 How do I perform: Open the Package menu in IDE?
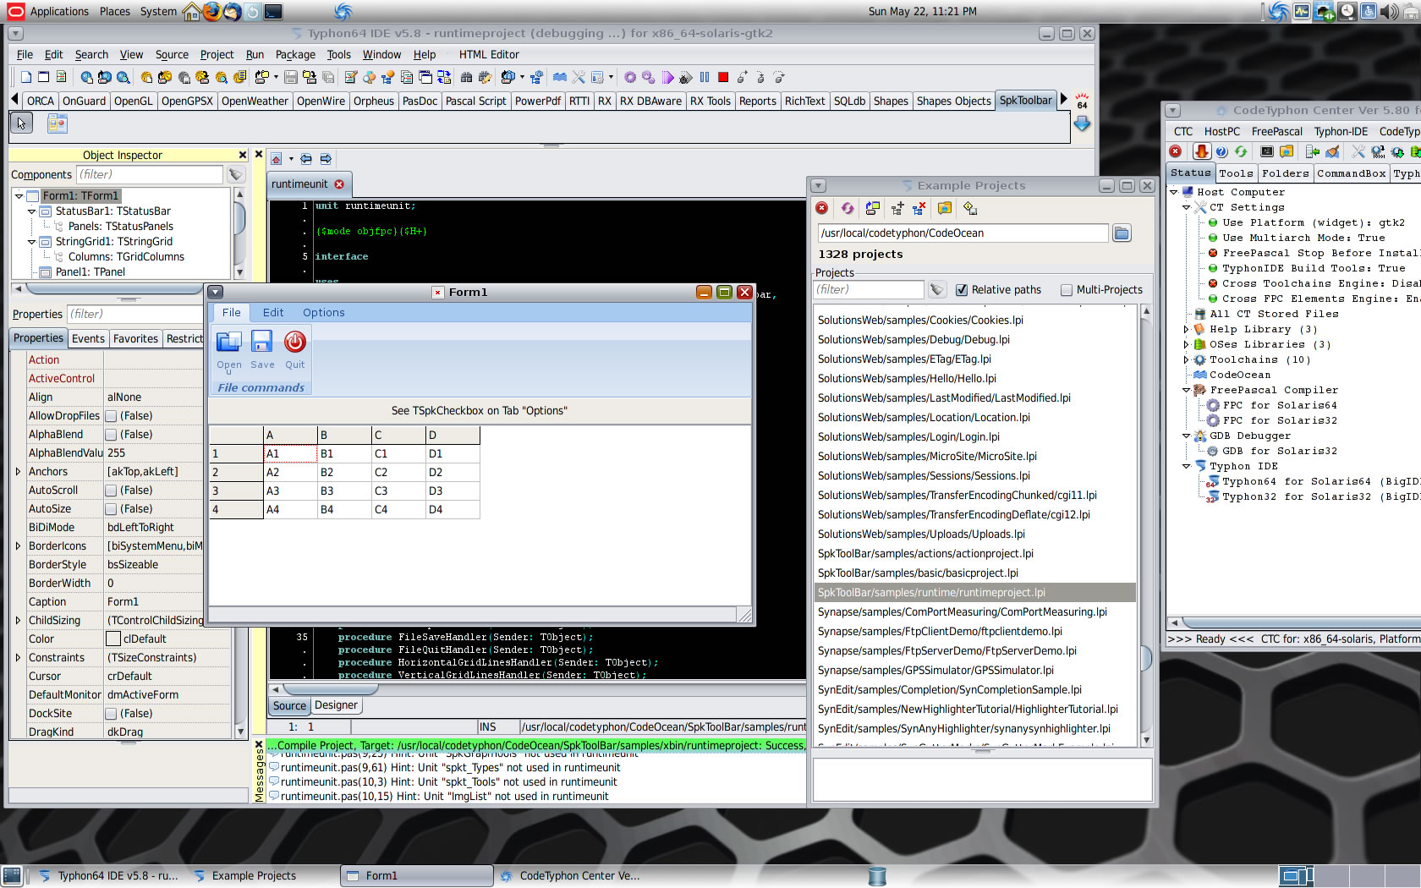(x=295, y=55)
